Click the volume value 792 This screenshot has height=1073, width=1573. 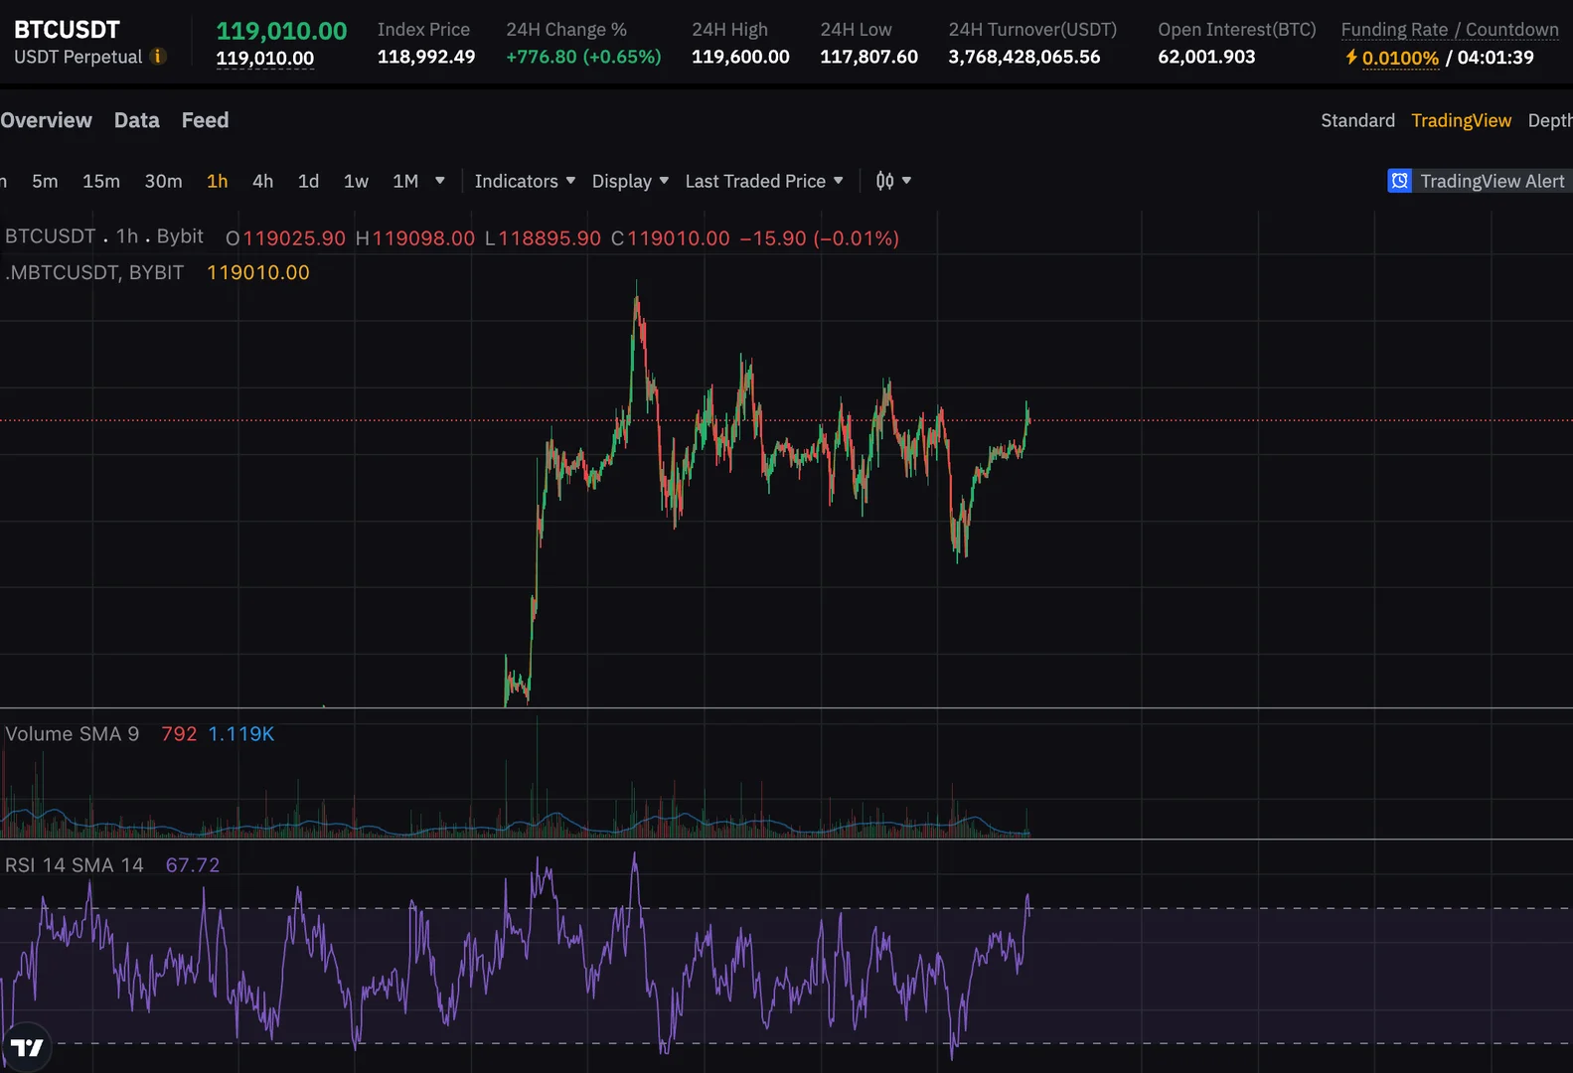point(179,734)
